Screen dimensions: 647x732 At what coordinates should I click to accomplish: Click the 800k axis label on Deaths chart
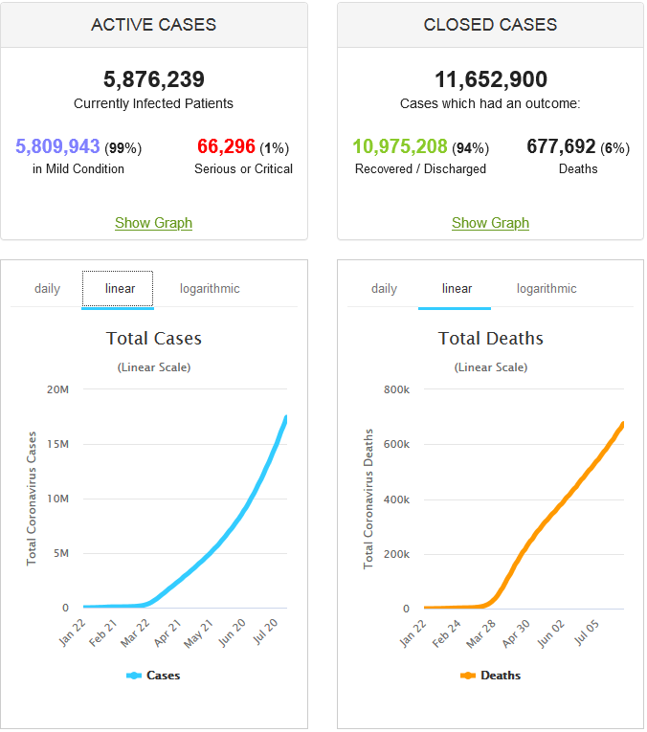[x=396, y=389]
